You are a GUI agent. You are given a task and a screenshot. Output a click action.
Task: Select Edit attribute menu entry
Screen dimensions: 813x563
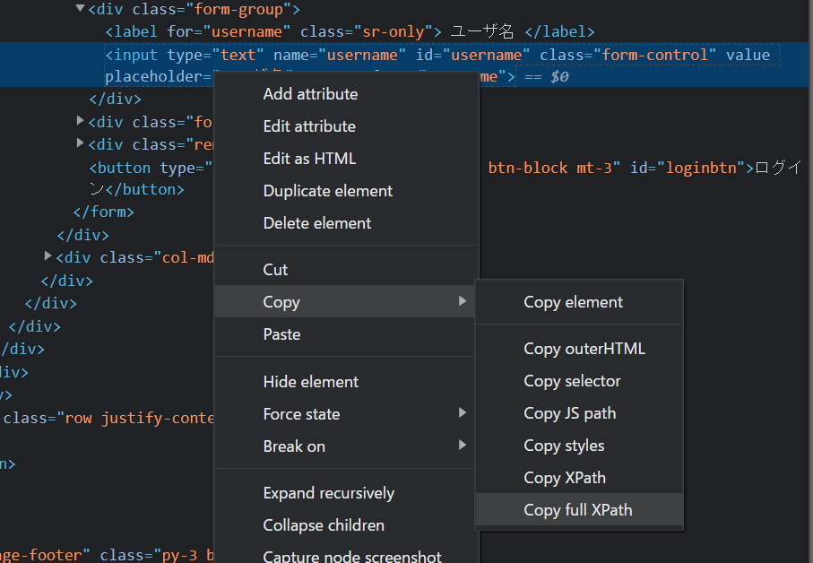(x=309, y=126)
